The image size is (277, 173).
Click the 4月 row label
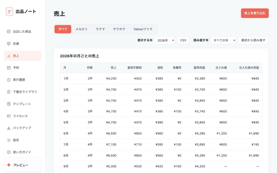pos(66,111)
